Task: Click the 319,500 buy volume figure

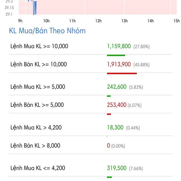Action: (117, 168)
